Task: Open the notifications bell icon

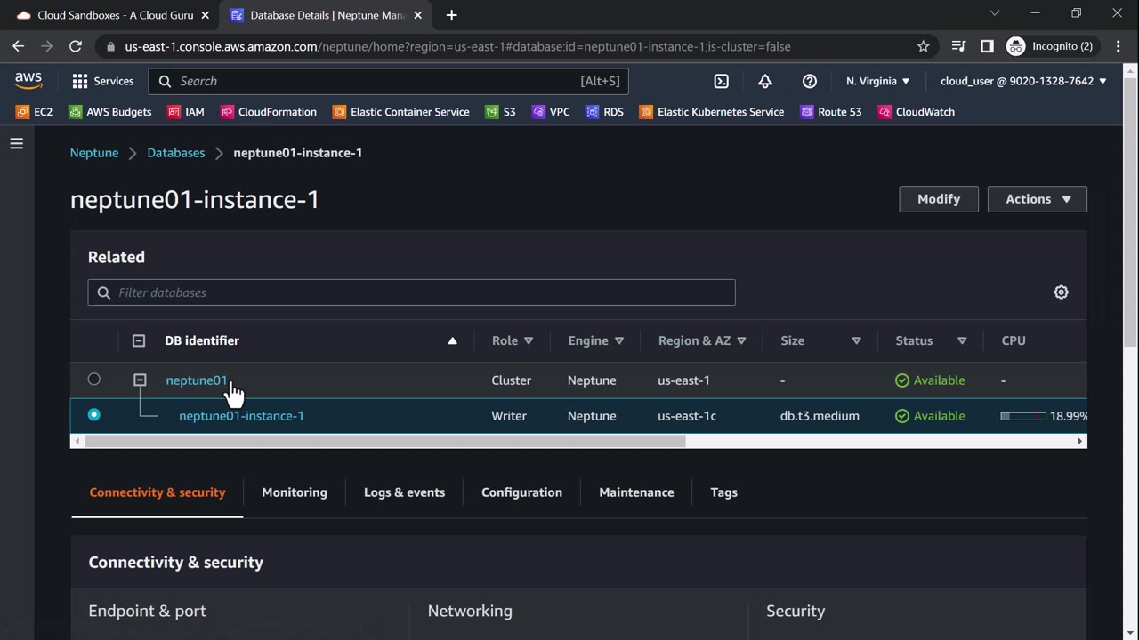Action: coord(764,81)
